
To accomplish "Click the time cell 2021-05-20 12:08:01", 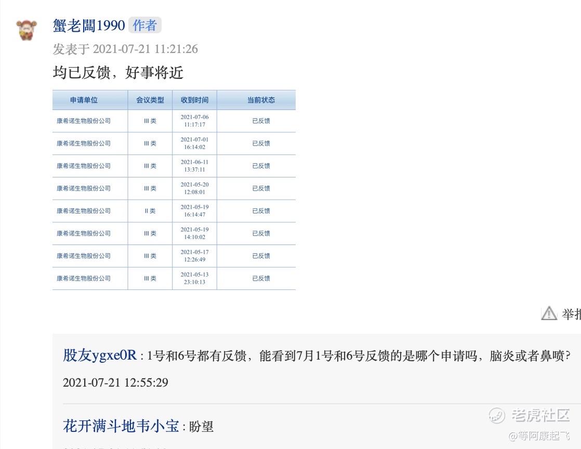I will pyautogui.click(x=194, y=188).
